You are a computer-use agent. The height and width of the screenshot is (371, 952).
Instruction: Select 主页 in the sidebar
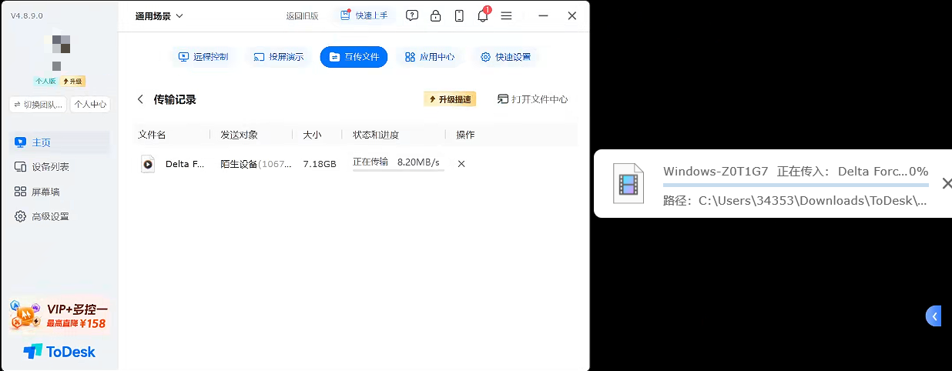click(x=59, y=142)
